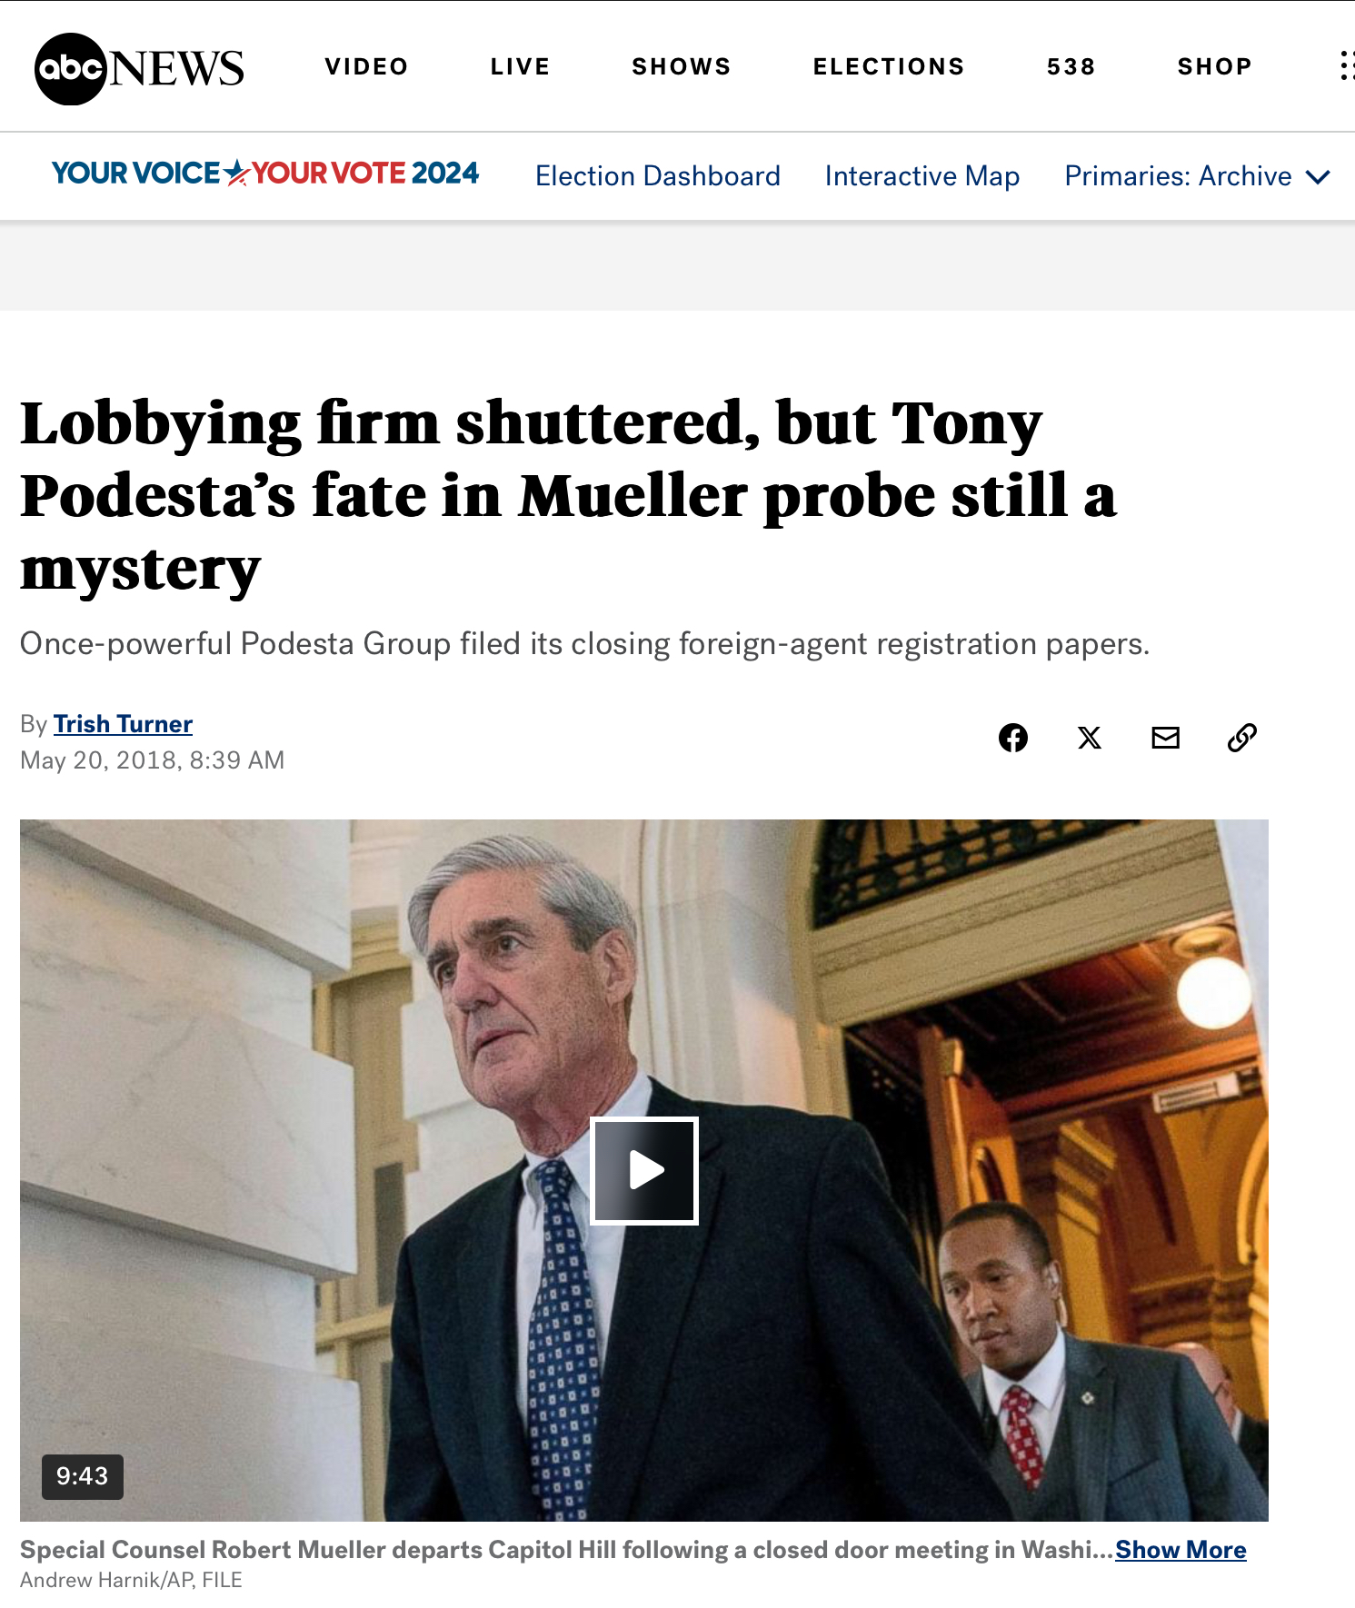This screenshot has width=1355, height=1608.
Task: Open the Shows menu
Action: (x=682, y=67)
